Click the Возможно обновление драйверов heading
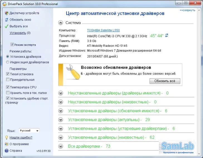The height and width of the screenshot is (158, 203). click(116, 67)
